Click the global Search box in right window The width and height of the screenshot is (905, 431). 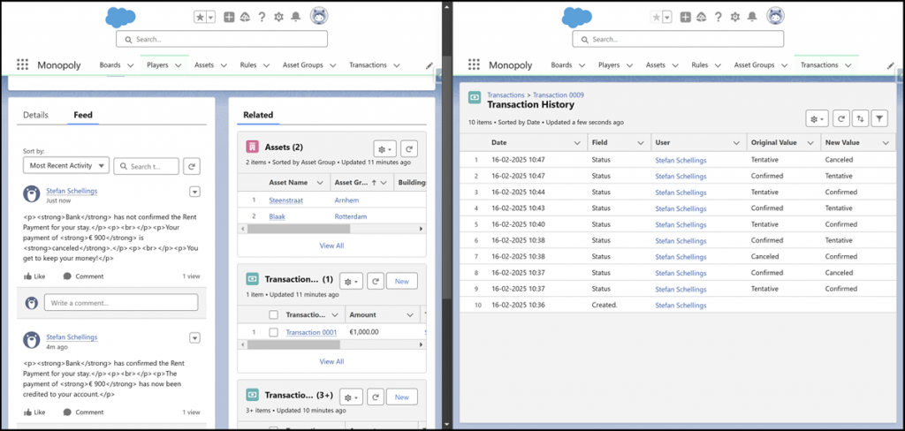678,39
